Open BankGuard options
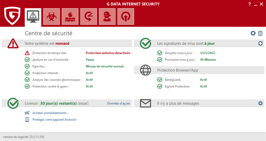The image size is (266, 141). point(173,80)
